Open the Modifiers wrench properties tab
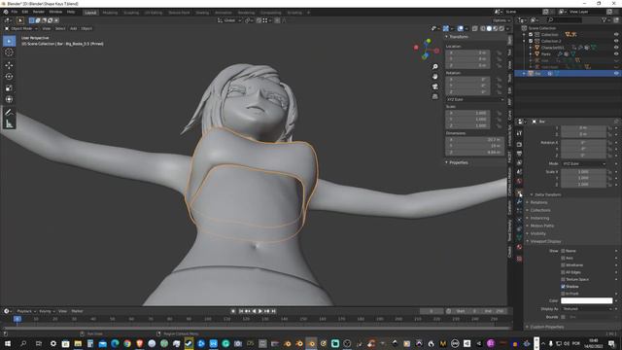 pyautogui.click(x=519, y=202)
